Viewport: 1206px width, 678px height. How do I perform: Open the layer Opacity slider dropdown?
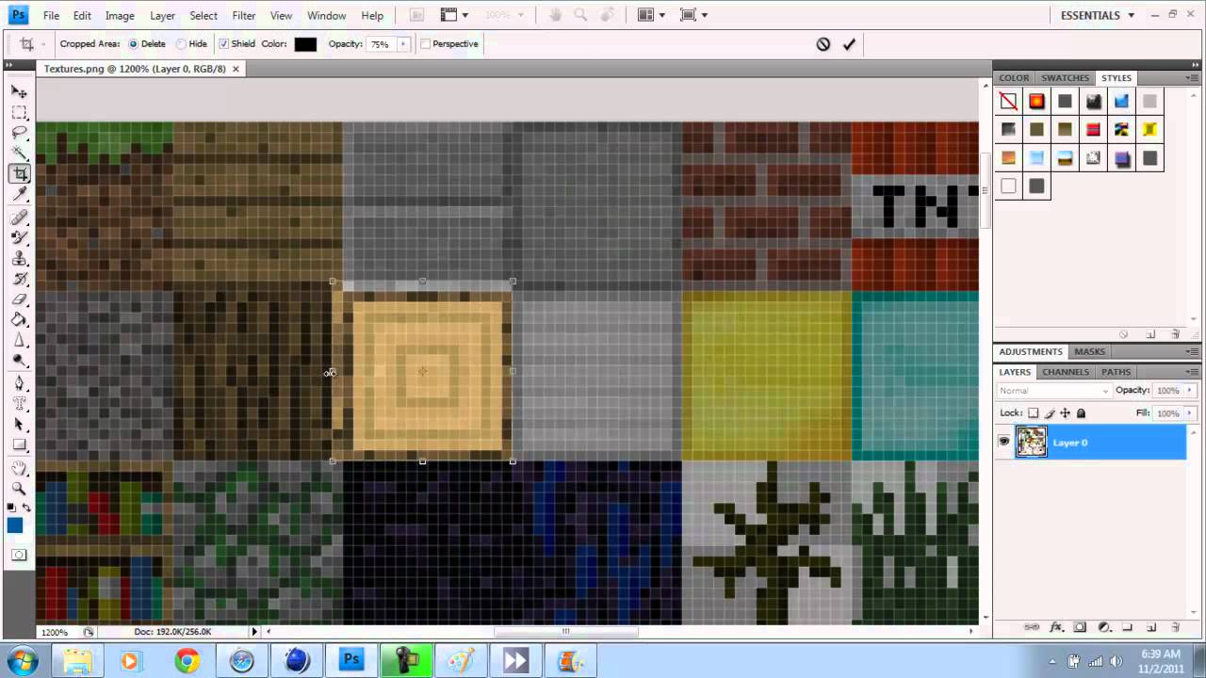tap(1189, 390)
